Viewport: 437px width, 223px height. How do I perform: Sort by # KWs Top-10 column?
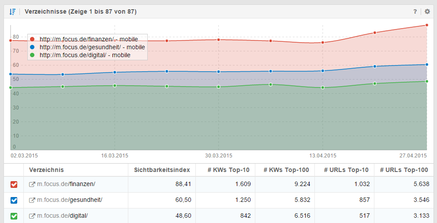pos(229,170)
